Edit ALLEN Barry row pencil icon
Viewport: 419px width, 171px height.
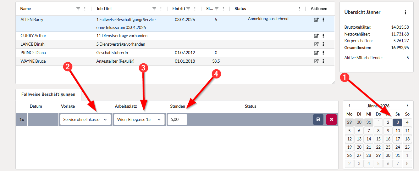pyautogui.click(x=316, y=20)
